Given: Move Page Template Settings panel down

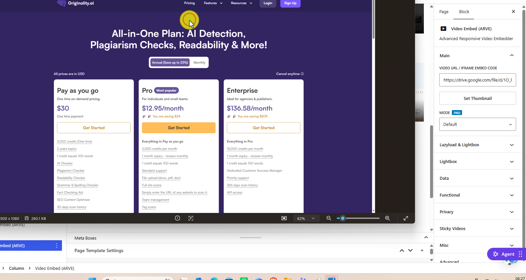Looking at the screenshot, I should point(410,250).
